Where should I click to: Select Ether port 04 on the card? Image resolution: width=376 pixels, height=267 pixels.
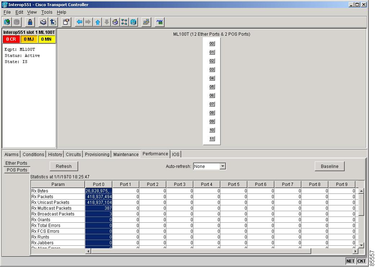click(x=212, y=78)
